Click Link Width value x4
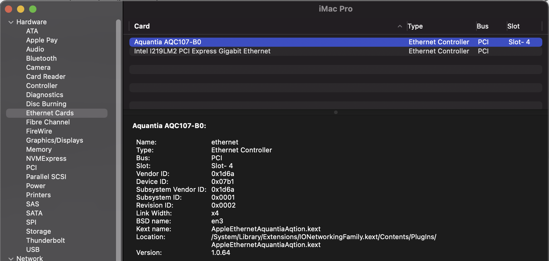This screenshot has width=549, height=261. pos(215,213)
